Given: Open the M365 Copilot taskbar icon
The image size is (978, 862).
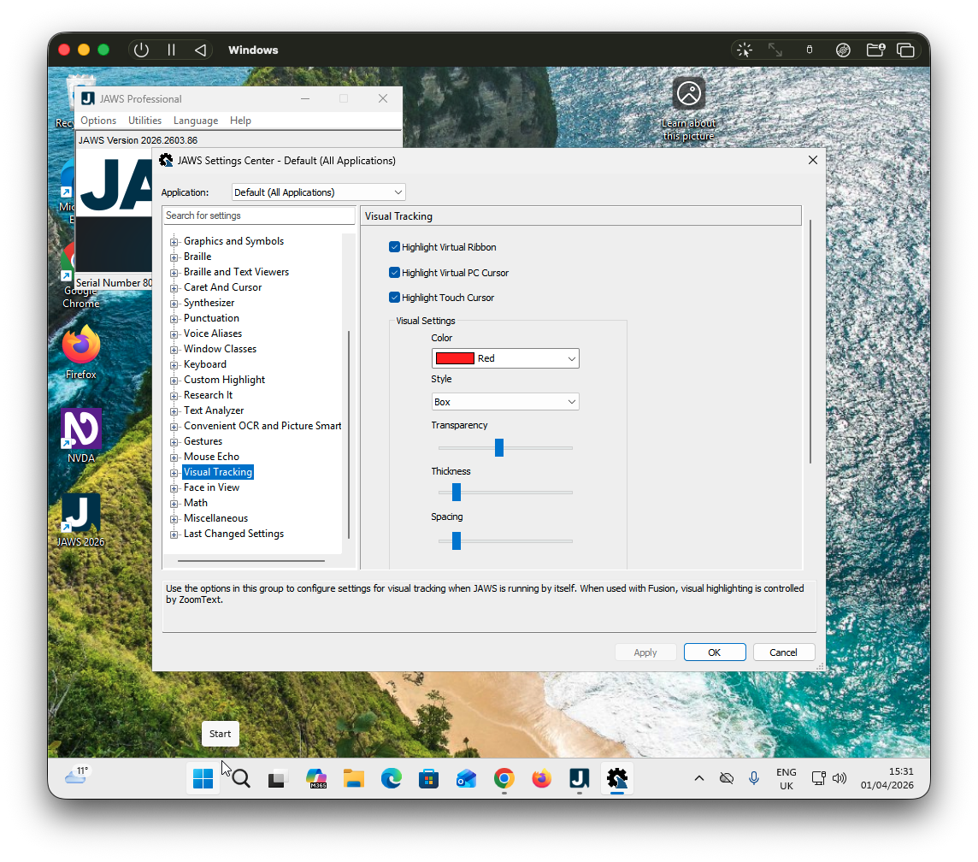Looking at the screenshot, I should pos(316,779).
